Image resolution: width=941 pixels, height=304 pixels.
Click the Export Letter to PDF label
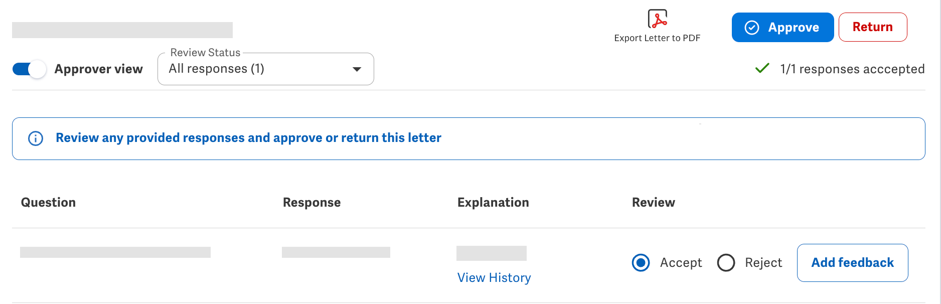pos(657,38)
